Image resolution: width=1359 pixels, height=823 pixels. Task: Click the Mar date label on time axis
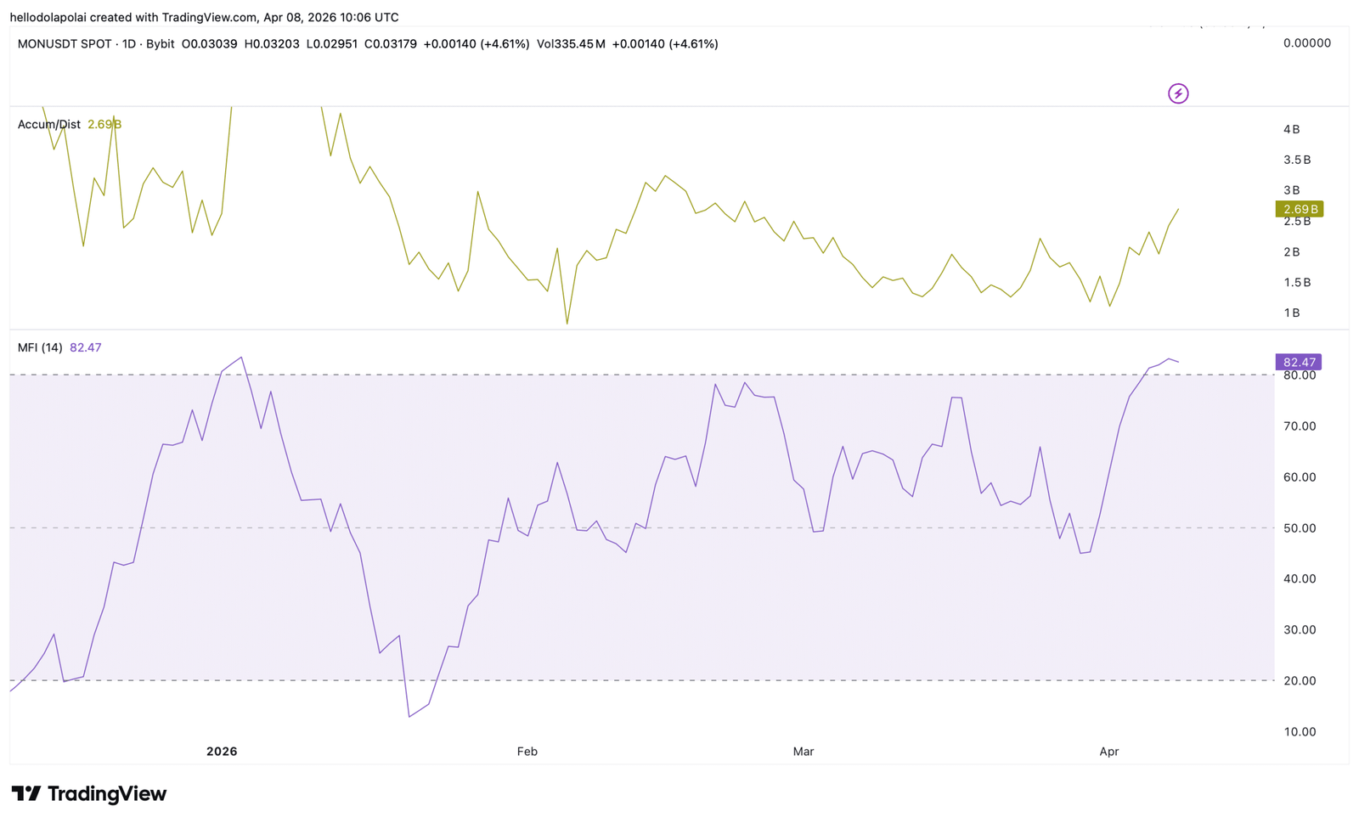[804, 752]
